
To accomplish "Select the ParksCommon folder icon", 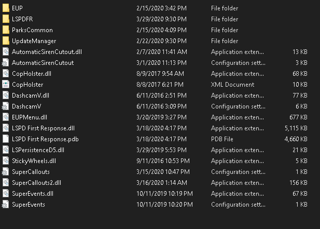I will tap(5, 30).
